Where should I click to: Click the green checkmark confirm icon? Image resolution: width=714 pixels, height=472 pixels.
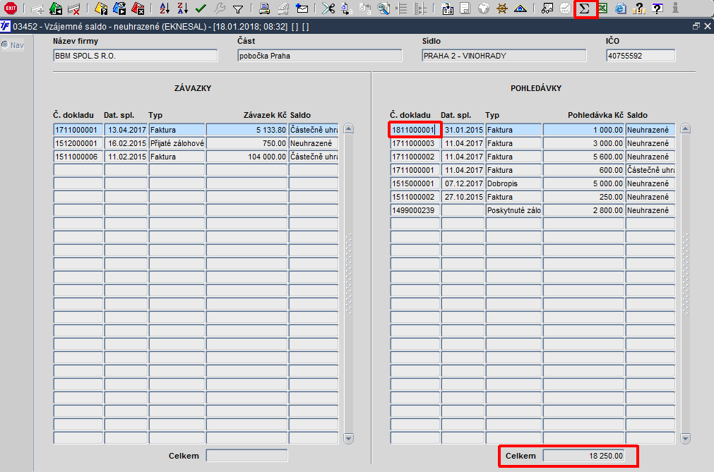click(x=201, y=8)
